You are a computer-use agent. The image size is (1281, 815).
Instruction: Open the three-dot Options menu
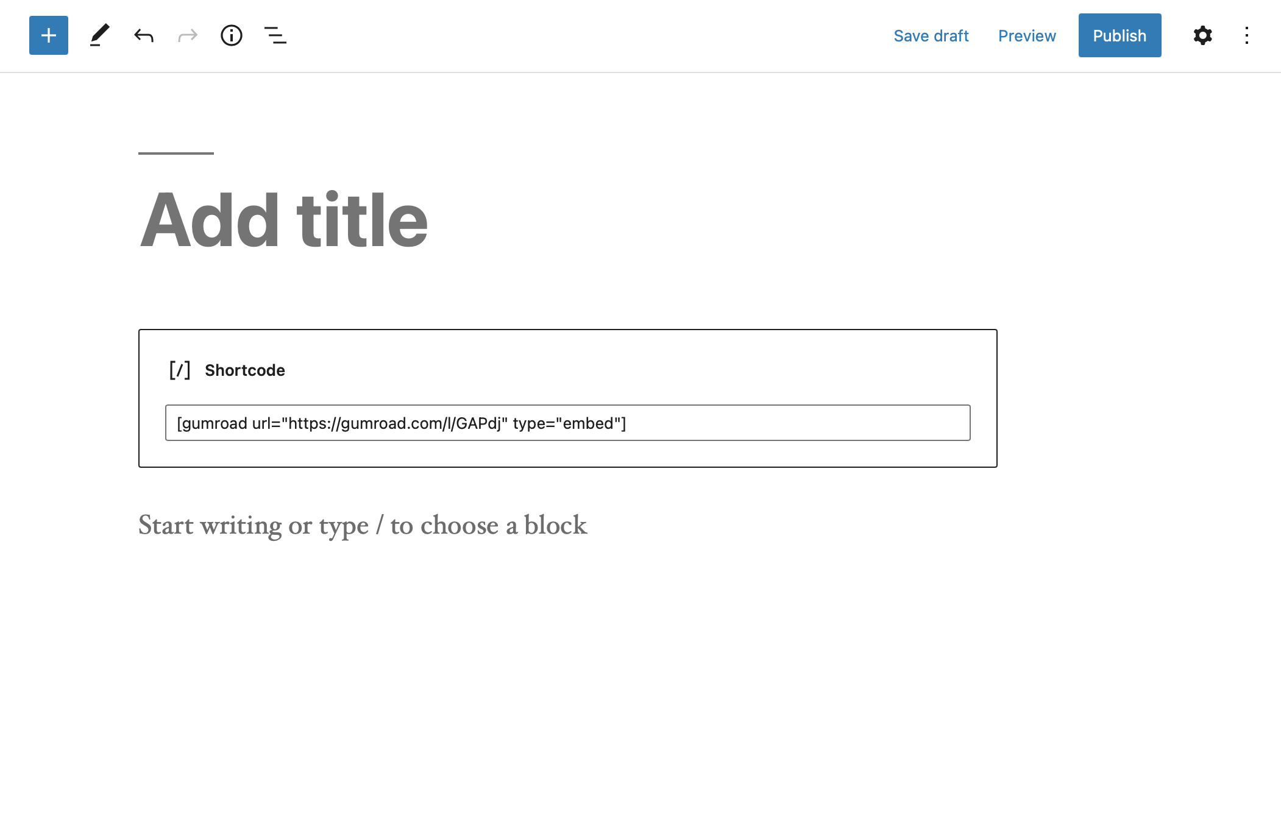click(x=1247, y=35)
